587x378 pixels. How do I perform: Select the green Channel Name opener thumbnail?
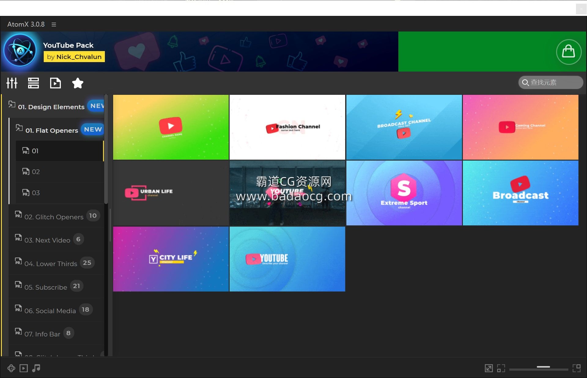point(171,127)
